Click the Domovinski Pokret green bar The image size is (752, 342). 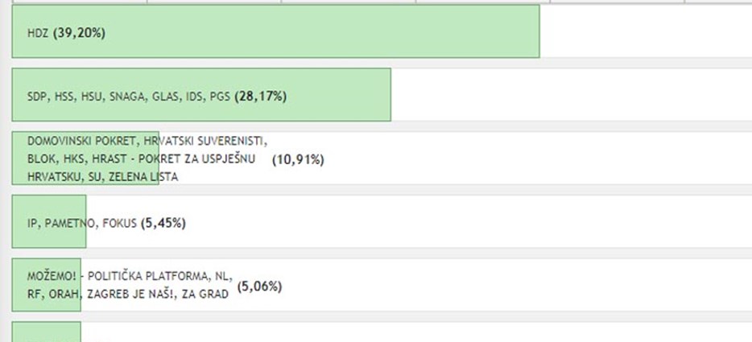[x=85, y=158]
